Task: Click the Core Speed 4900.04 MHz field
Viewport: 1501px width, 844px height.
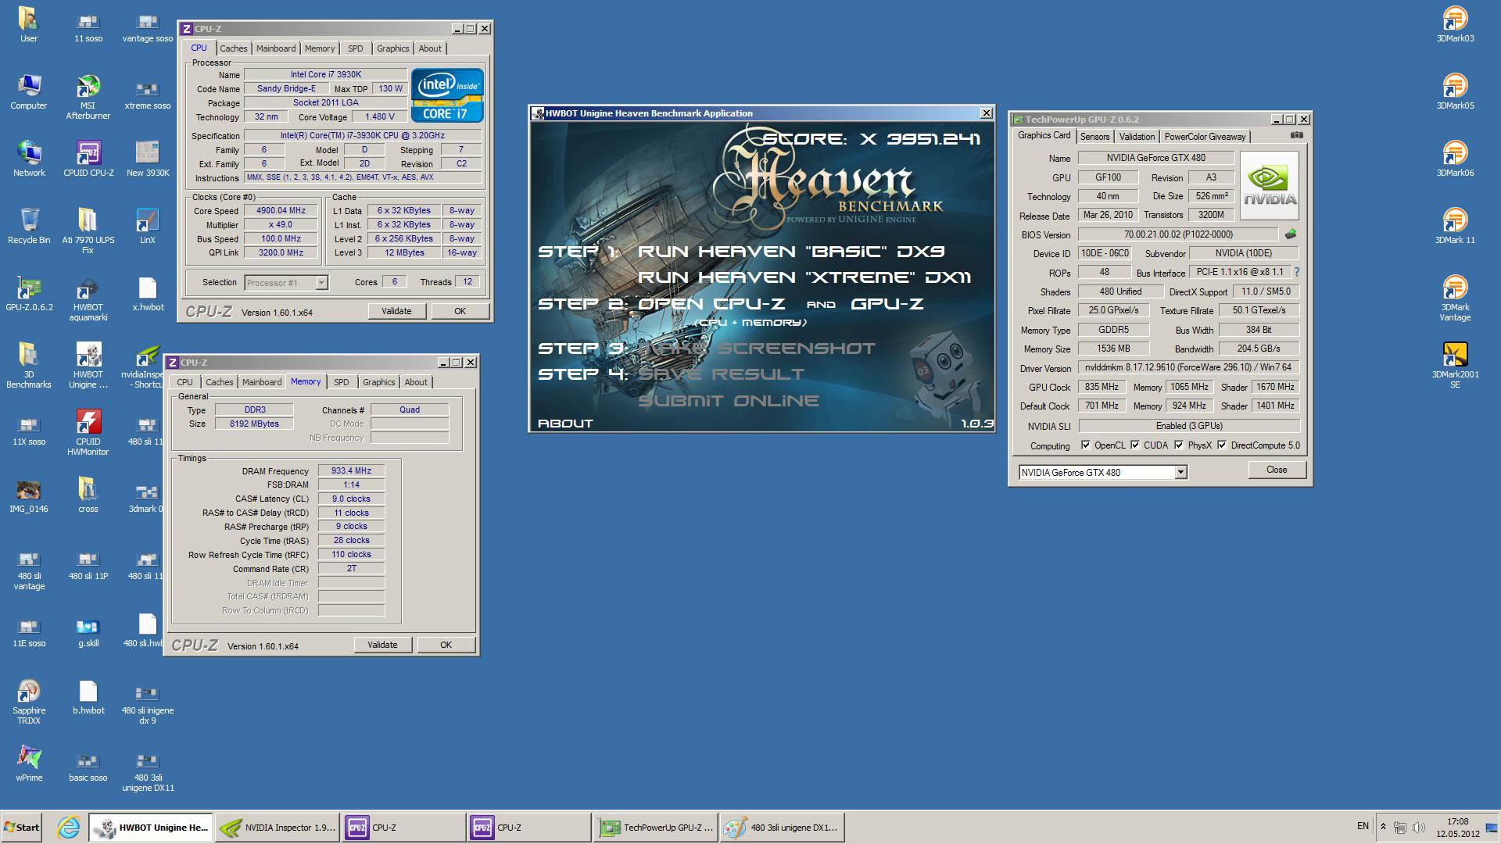Action: [281, 211]
